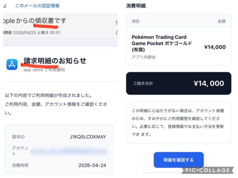Click the 消費時間 date 2026-04-24
Image resolution: width=238 pixels, height=178 pixels.
click(92, 165)
